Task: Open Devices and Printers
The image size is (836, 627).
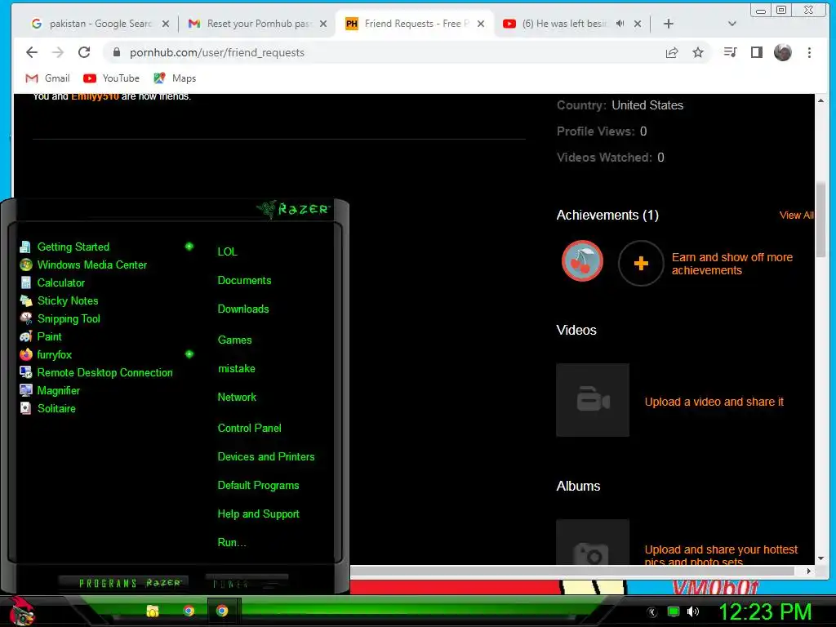Action: 266,457
